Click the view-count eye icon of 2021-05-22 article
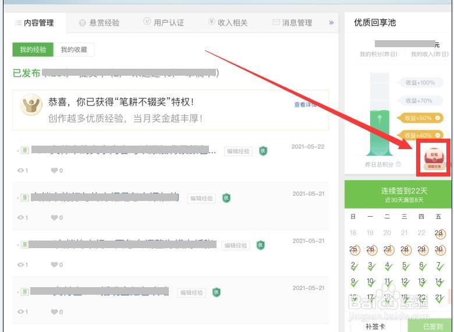This screenshot has height=332, width=454. click(x=21, y=170)
